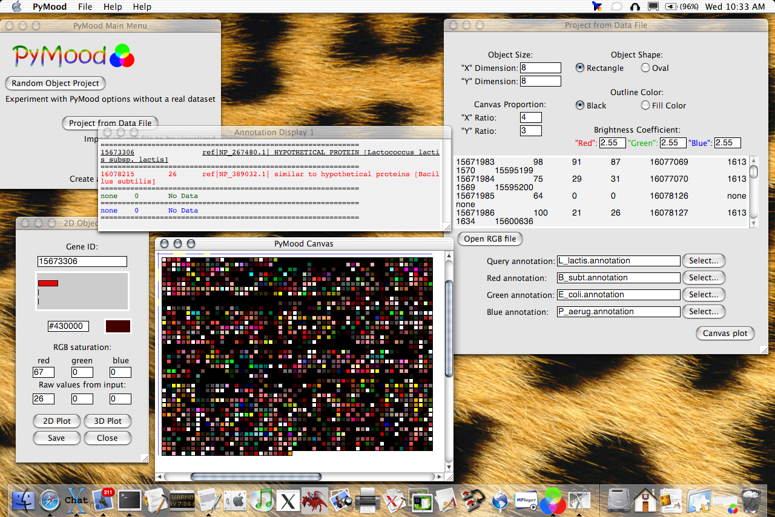Click the rocket icon in menu bar

click(598, 7)
